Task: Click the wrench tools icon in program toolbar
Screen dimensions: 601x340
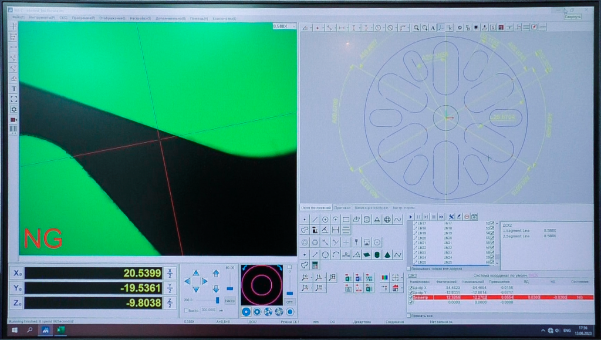Action: (451, 217)
